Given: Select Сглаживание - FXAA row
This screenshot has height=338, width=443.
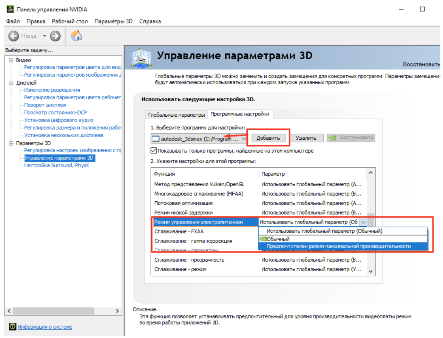Looking at the screenshot, I should pyautogui.click(x=205, y=232).
